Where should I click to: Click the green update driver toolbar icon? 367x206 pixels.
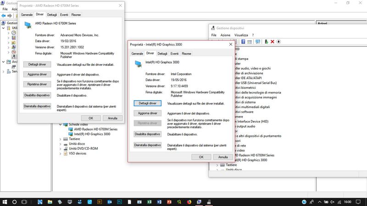[x=267, y=42]
